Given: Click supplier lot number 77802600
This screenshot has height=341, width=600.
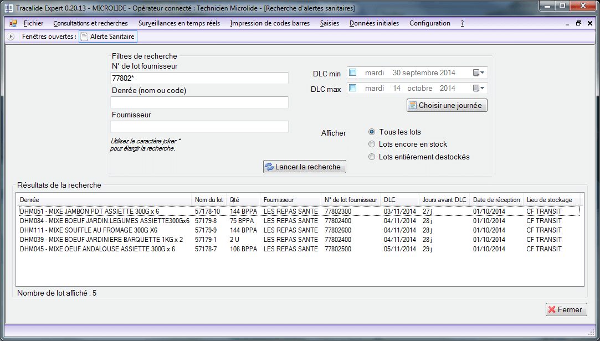Looking at the screenshot, I should pyautogui.click(x=339, y=230).
